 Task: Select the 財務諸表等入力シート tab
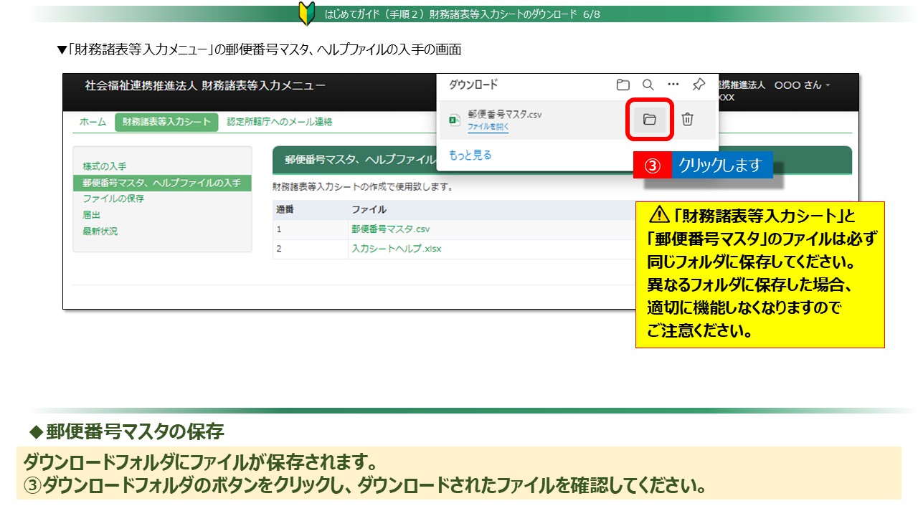pos(166,122)
